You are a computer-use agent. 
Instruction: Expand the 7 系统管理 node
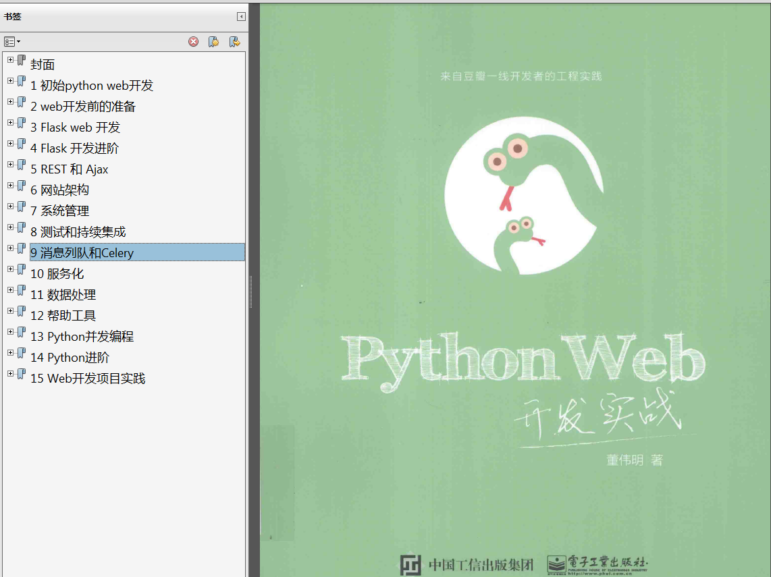[10, 207]
